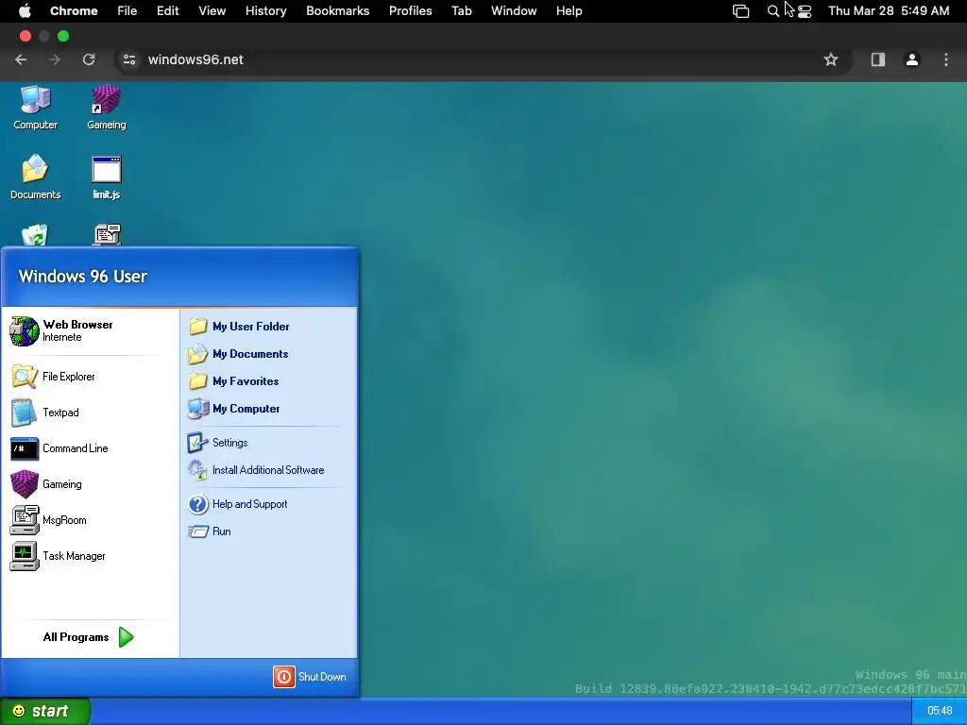
Task: Click the screen mirroring menu bar icon
Action: click(x=740, y=11)
